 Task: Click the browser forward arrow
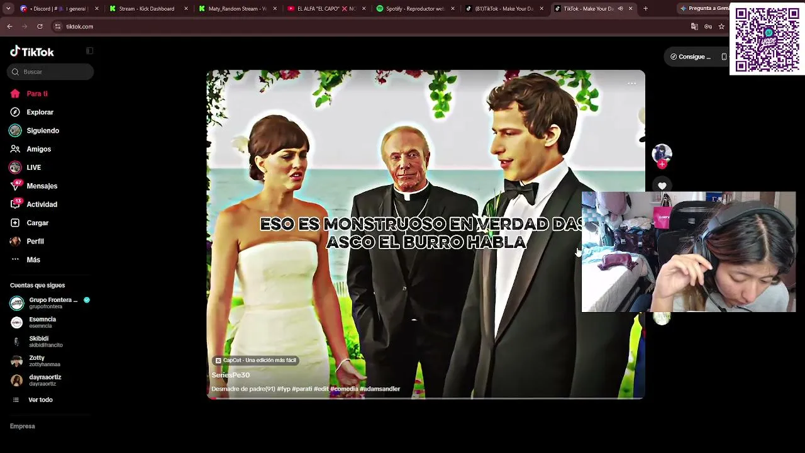(x=25, y=26)
